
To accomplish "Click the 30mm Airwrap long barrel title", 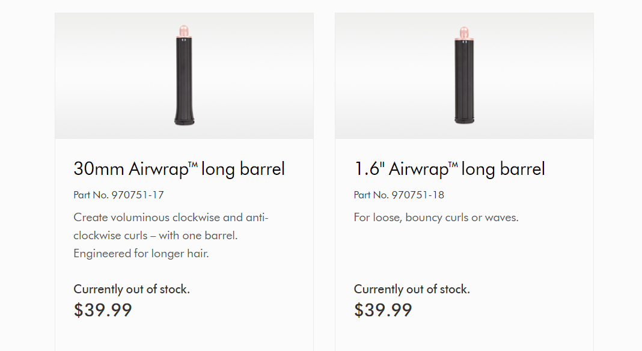I will tap(179, 169).
